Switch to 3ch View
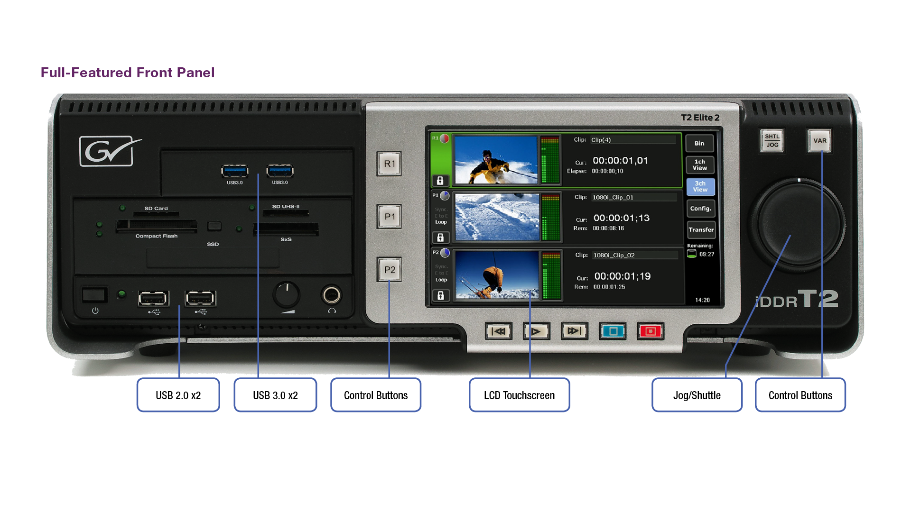911x512 pixels. 700,186
